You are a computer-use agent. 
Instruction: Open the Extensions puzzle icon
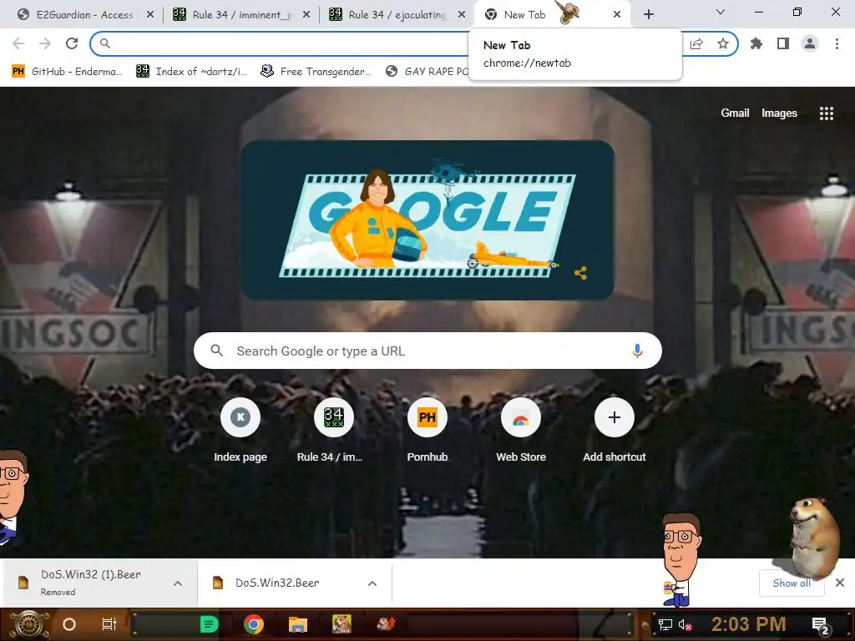click(756, 43)
